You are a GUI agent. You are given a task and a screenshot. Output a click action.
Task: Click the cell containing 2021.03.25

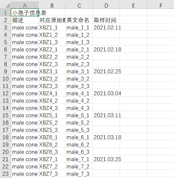tap(106, 159)
